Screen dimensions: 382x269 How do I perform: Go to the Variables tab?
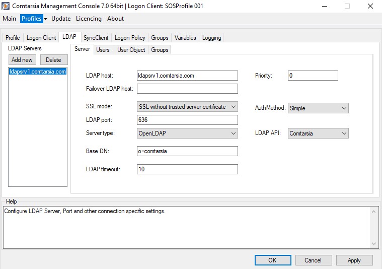185,38
